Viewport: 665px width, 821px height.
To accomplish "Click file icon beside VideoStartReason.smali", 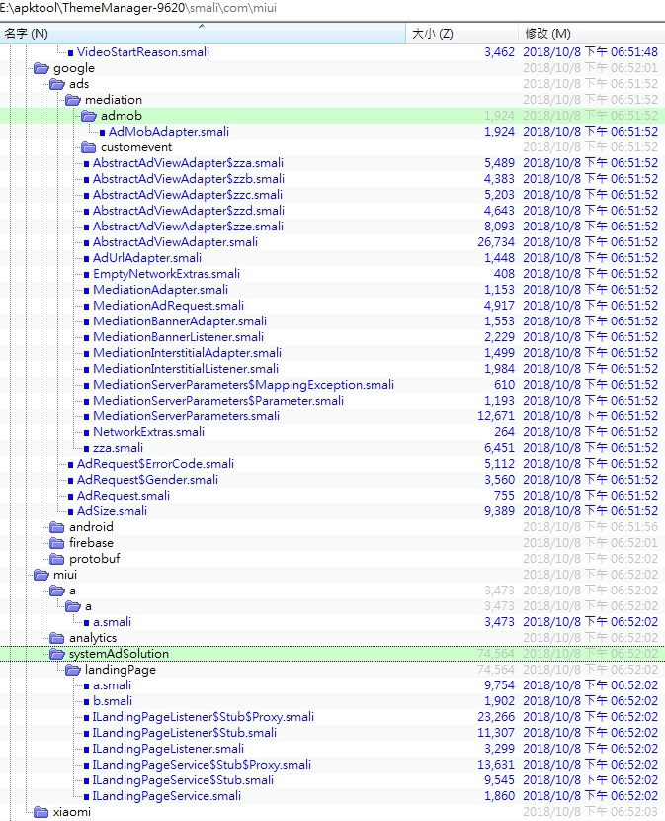I will [x=70, y=52].
